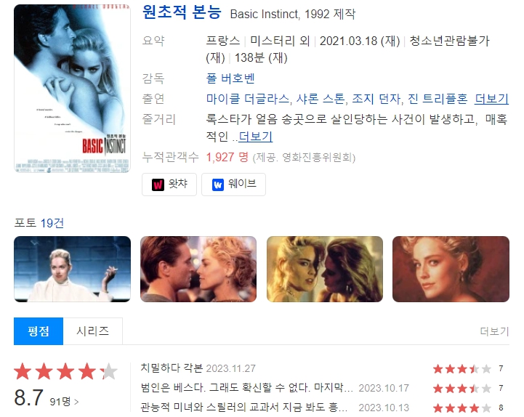
Task: Open the red-toned portrait photo
Action: [451, 269]
